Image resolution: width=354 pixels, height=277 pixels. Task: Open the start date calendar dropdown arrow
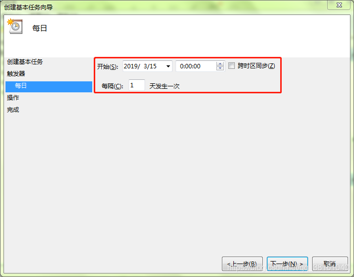coord(168,66)
